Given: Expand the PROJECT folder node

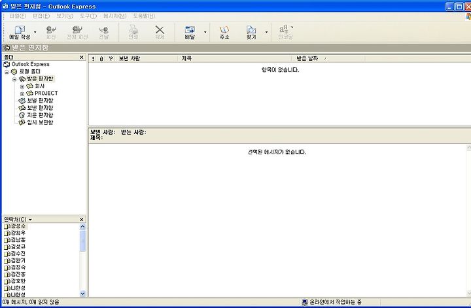Looking at the screenshot, I should pos(22,94).
